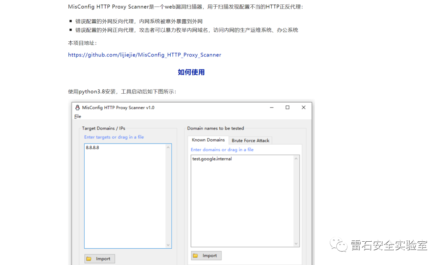Click the '如何使用' heading
Image resolution: width=442 pixels, height=265 pixels.
(x=191, y=72)
